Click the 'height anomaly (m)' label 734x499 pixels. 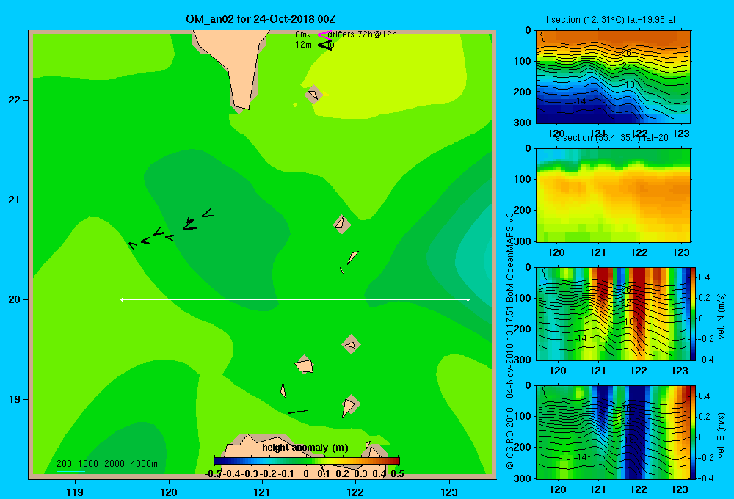(x=305, y=448)
